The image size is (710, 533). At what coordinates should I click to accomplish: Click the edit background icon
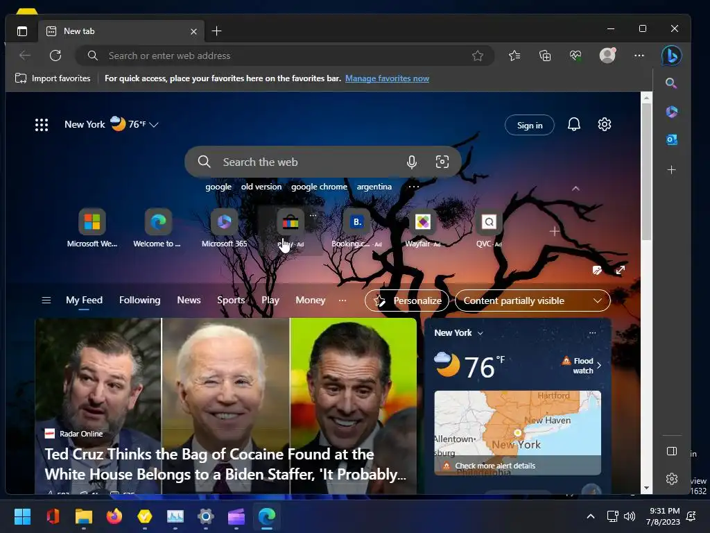point(597,271)
